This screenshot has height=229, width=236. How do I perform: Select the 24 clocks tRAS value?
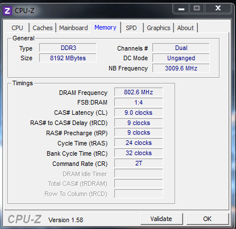click(139, 143)
